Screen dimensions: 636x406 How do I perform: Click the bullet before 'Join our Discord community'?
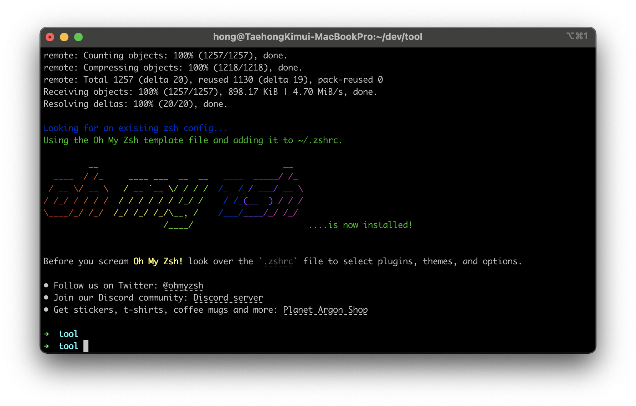[46, 297]
